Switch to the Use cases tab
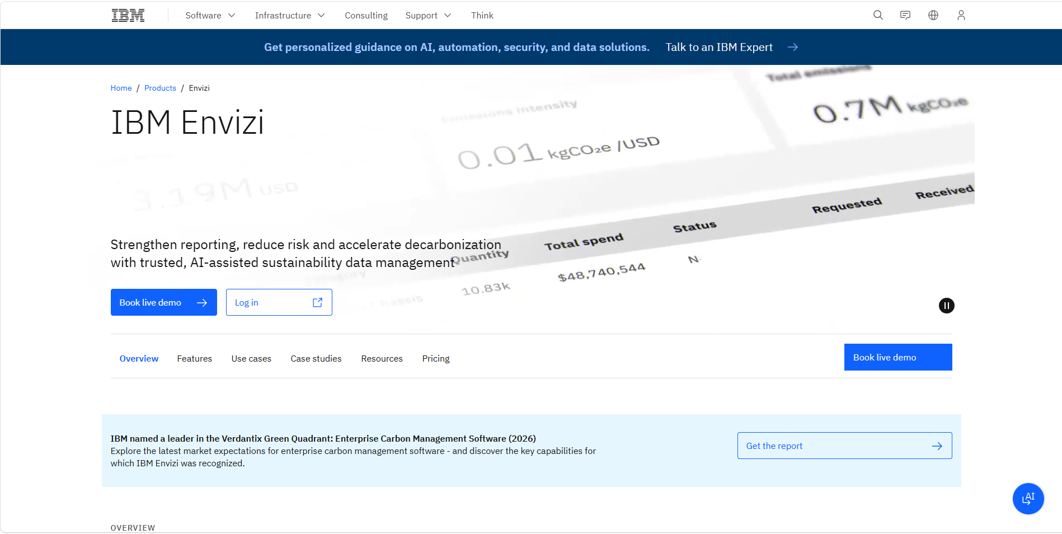This screenshot has height=534, width=1062. [x=251, y=358]
